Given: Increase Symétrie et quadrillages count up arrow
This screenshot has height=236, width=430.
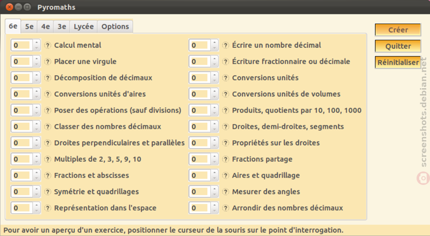Looking at the screenshot, I should point(37,189).
